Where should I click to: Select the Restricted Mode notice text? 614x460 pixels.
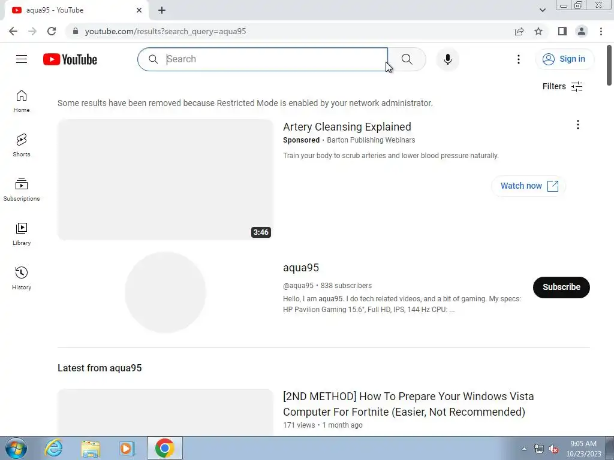click(245, 103)
